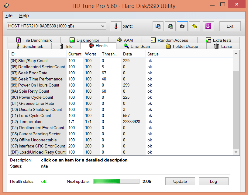
Task: Switch to the Disk monitor tab
Action: [x=84, y=40]
